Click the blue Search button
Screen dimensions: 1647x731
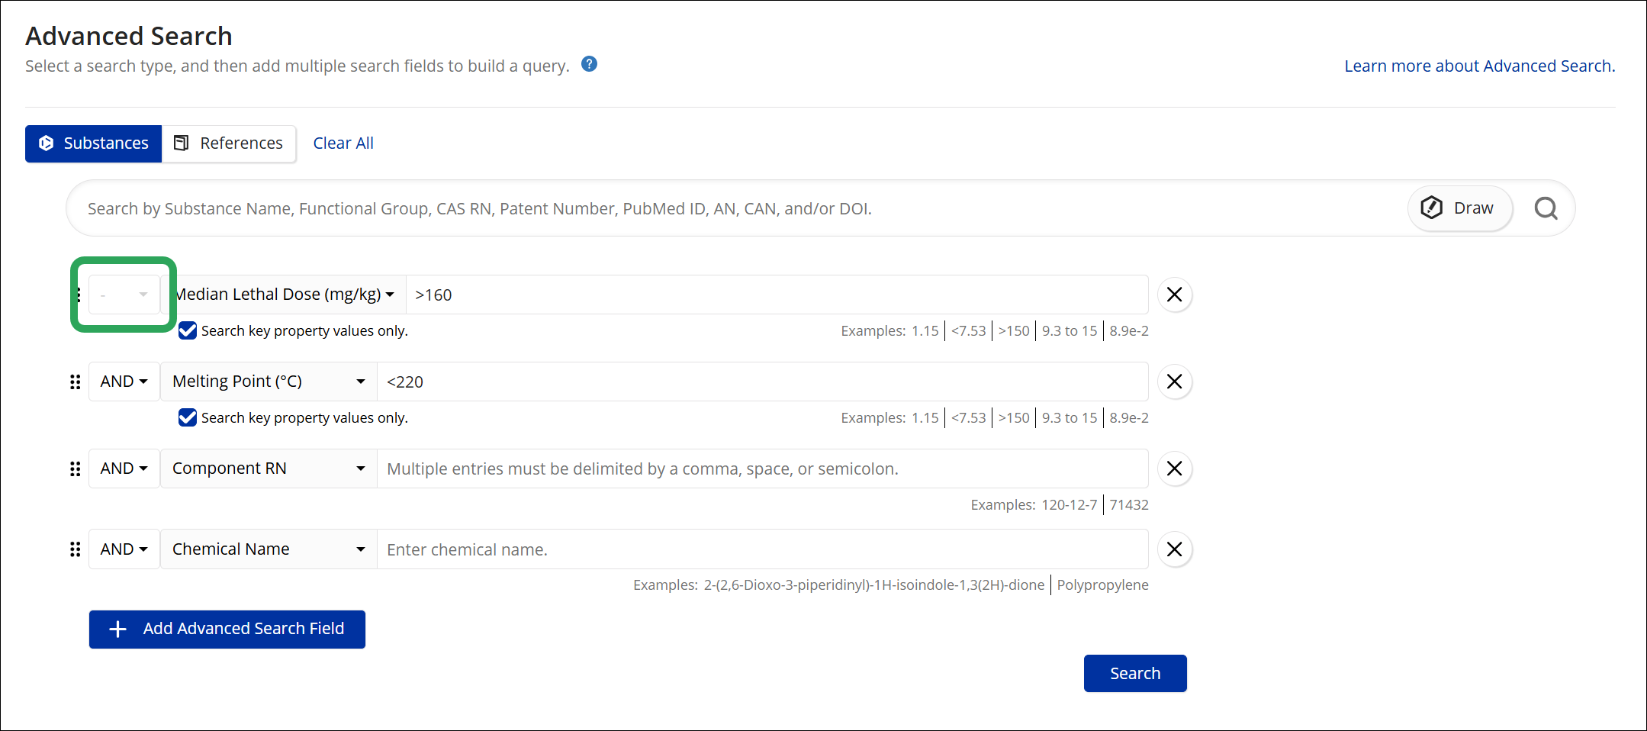[x=1135, y=674]
